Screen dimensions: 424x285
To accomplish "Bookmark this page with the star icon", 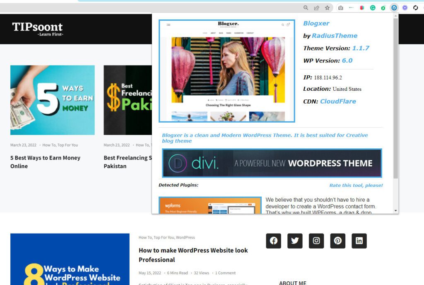I will tap(327, 8).
